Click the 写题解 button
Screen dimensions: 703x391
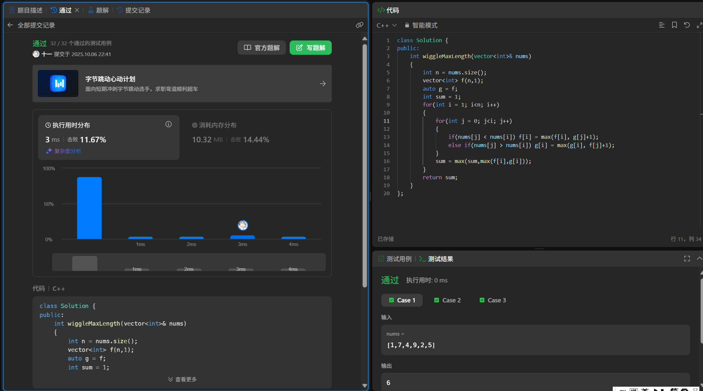click(311, 47)
